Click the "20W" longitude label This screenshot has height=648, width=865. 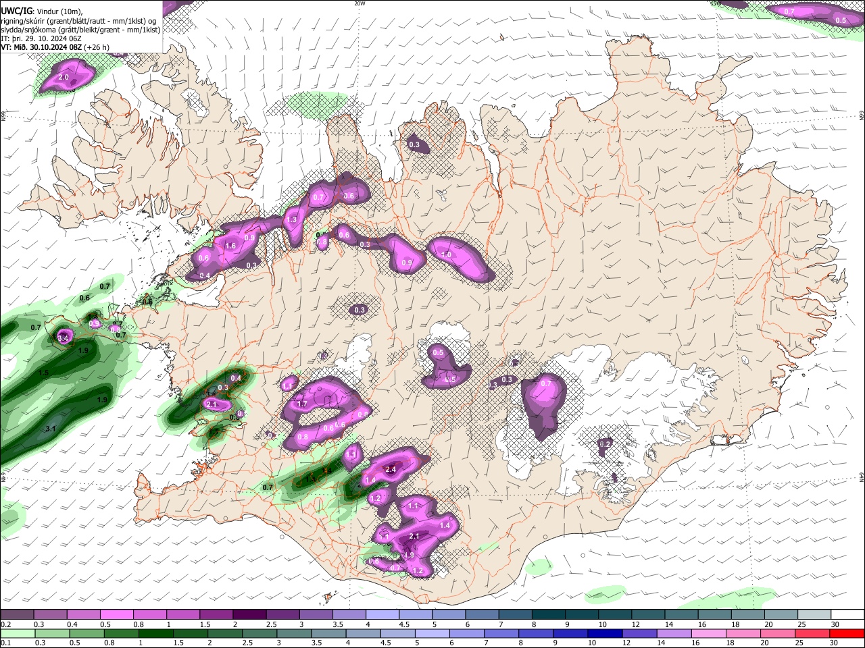(360, 3)
